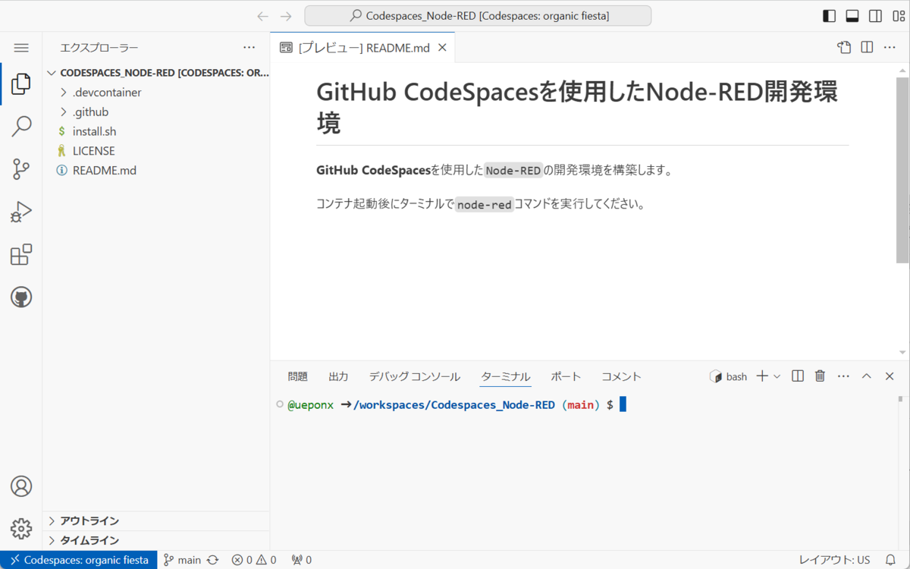The width and height of the screenshot is (910, 569).
Task: Open the Run and Debug view
Action: [x=21, y=212]
